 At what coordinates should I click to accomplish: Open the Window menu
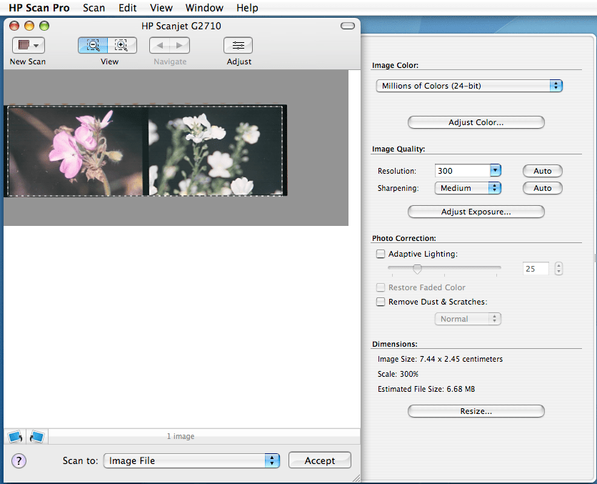click(x=204, y=8)
